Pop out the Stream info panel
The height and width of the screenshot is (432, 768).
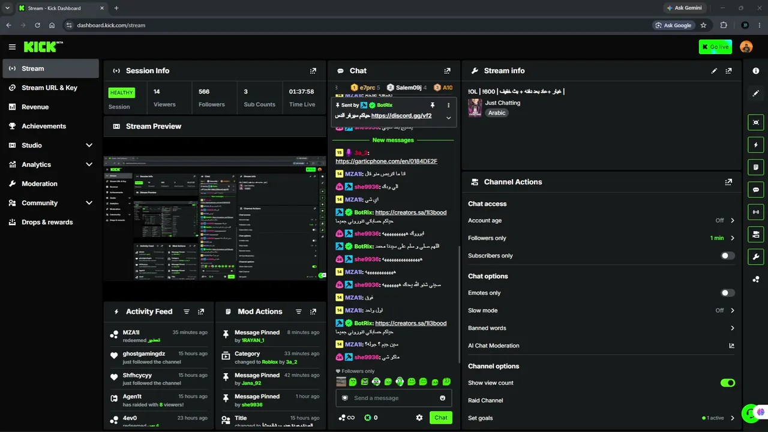728,71
